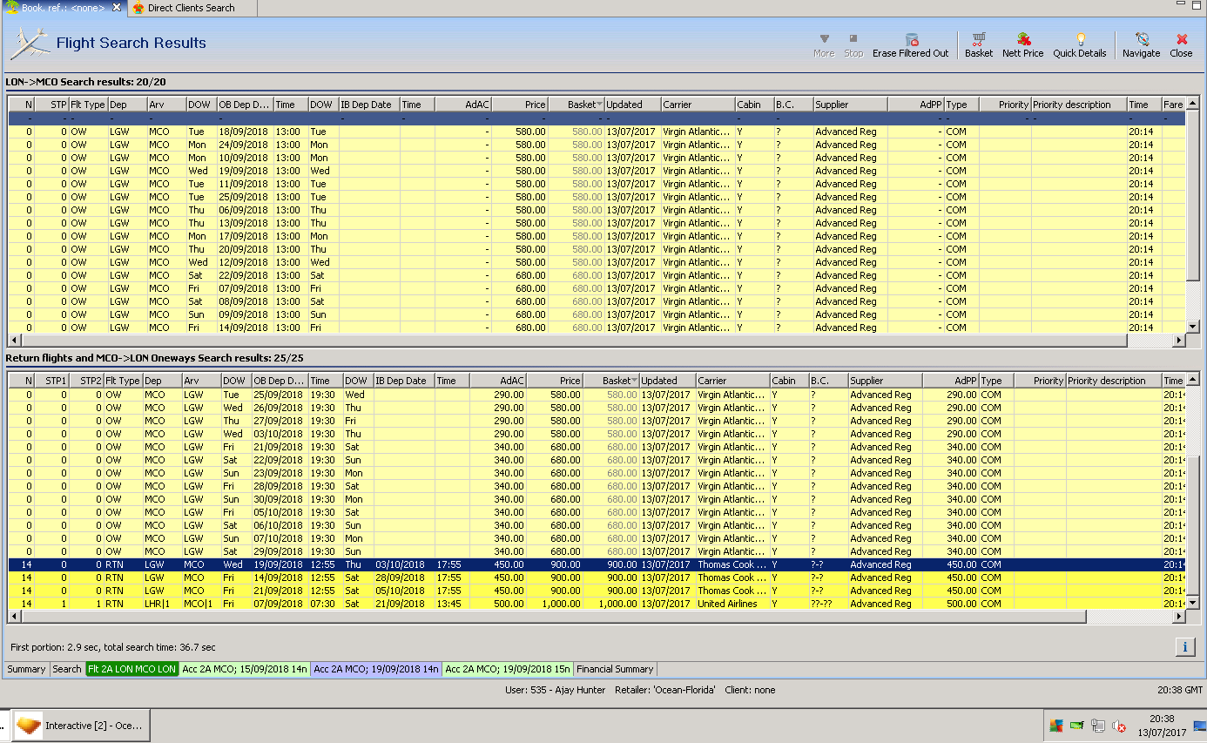Click the muted volume tray icon
This screenshot has width=1207, height=743.
coord(1119,726)
